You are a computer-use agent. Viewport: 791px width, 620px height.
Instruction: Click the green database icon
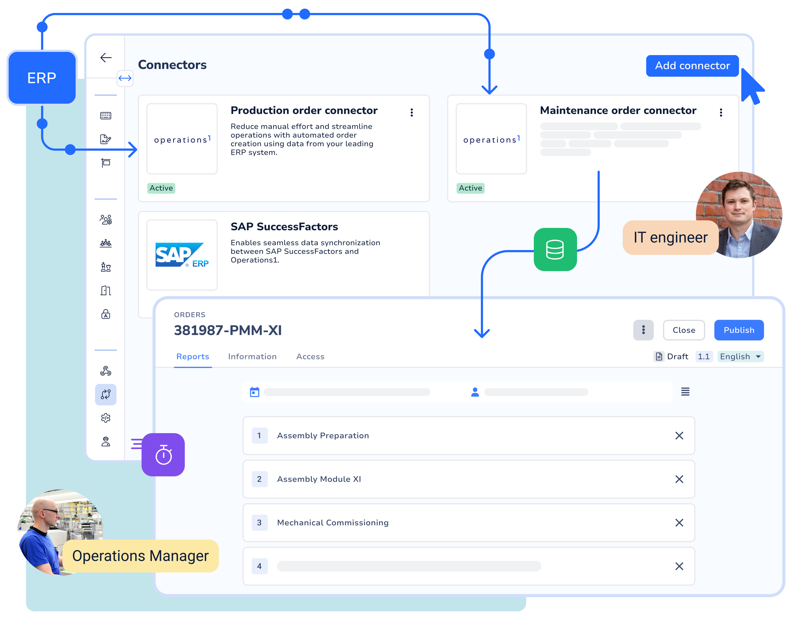point(555,250)
